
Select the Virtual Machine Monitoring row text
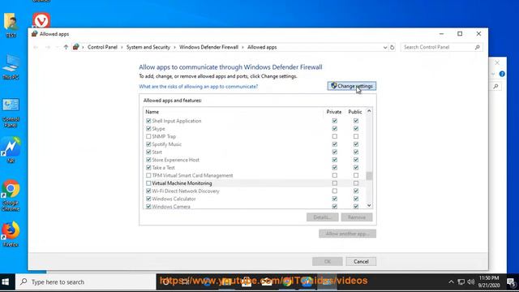(x=182, y=183)
